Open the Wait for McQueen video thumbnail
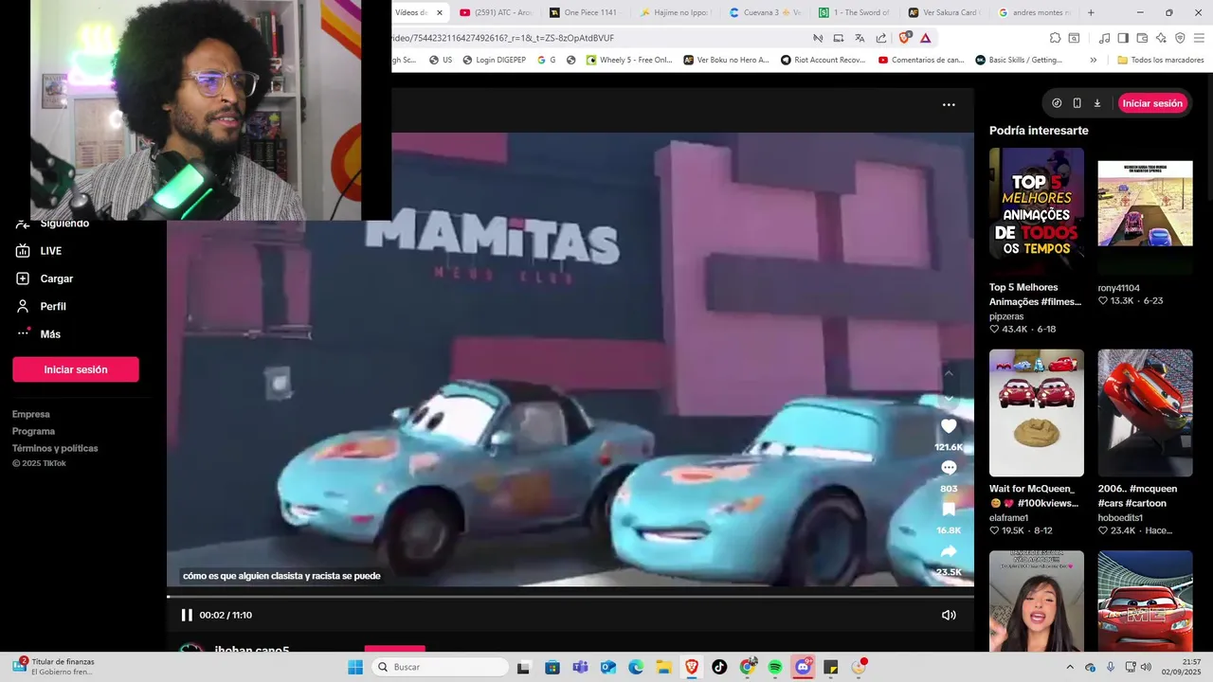The width and height of the screenshot is (1213, 682). 1037,413
